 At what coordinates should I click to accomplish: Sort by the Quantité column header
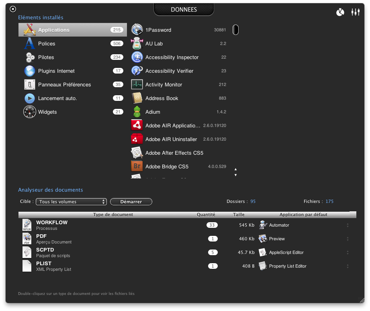pyautogui.click(x=206, y=215)
